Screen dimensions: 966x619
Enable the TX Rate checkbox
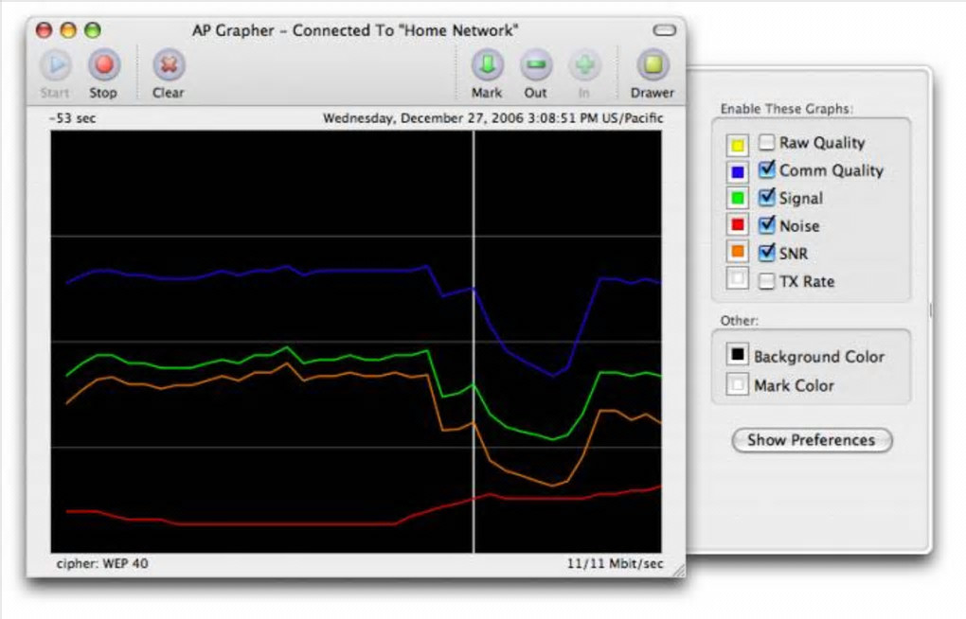(x=766, y=281)
